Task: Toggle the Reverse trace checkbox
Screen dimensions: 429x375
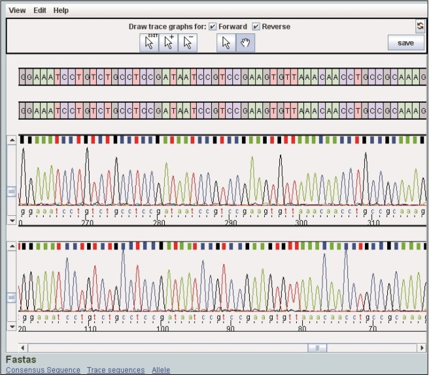Action: (256, 27)
